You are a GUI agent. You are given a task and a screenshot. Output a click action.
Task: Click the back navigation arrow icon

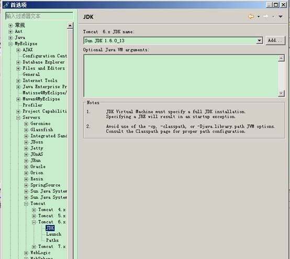tap(251, 16)
